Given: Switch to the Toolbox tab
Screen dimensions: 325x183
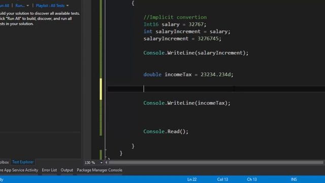Looking at the screenshot, I should [x=5, y=162].
